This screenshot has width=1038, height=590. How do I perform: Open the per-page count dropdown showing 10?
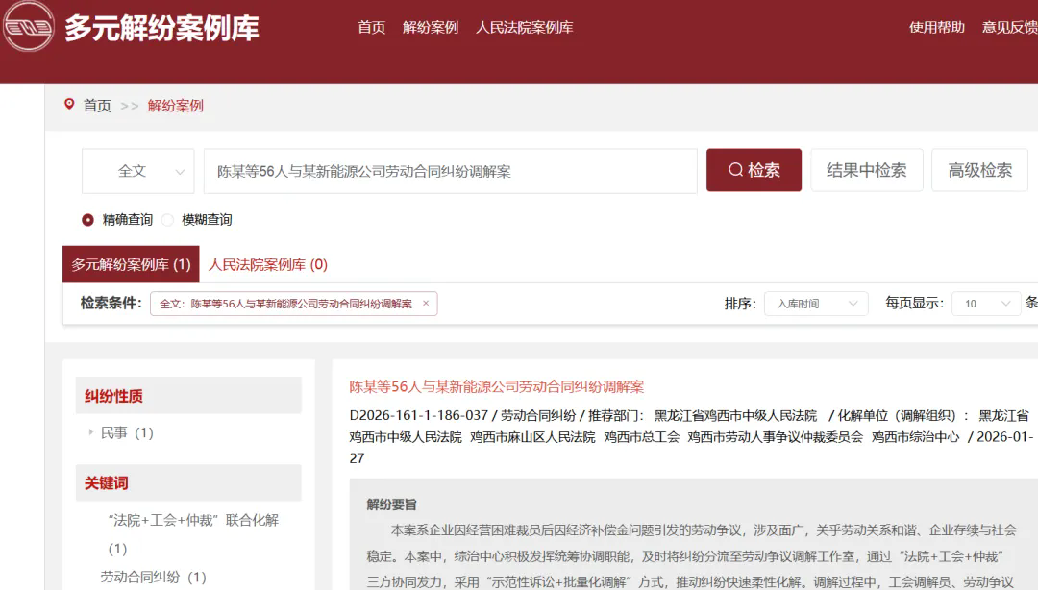(x=985, y=304)
